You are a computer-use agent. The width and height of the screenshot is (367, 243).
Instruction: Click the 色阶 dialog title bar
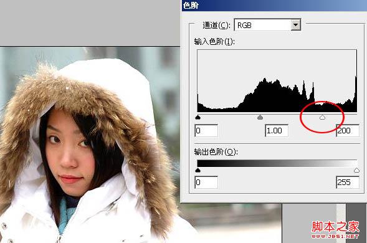point(274,6)
